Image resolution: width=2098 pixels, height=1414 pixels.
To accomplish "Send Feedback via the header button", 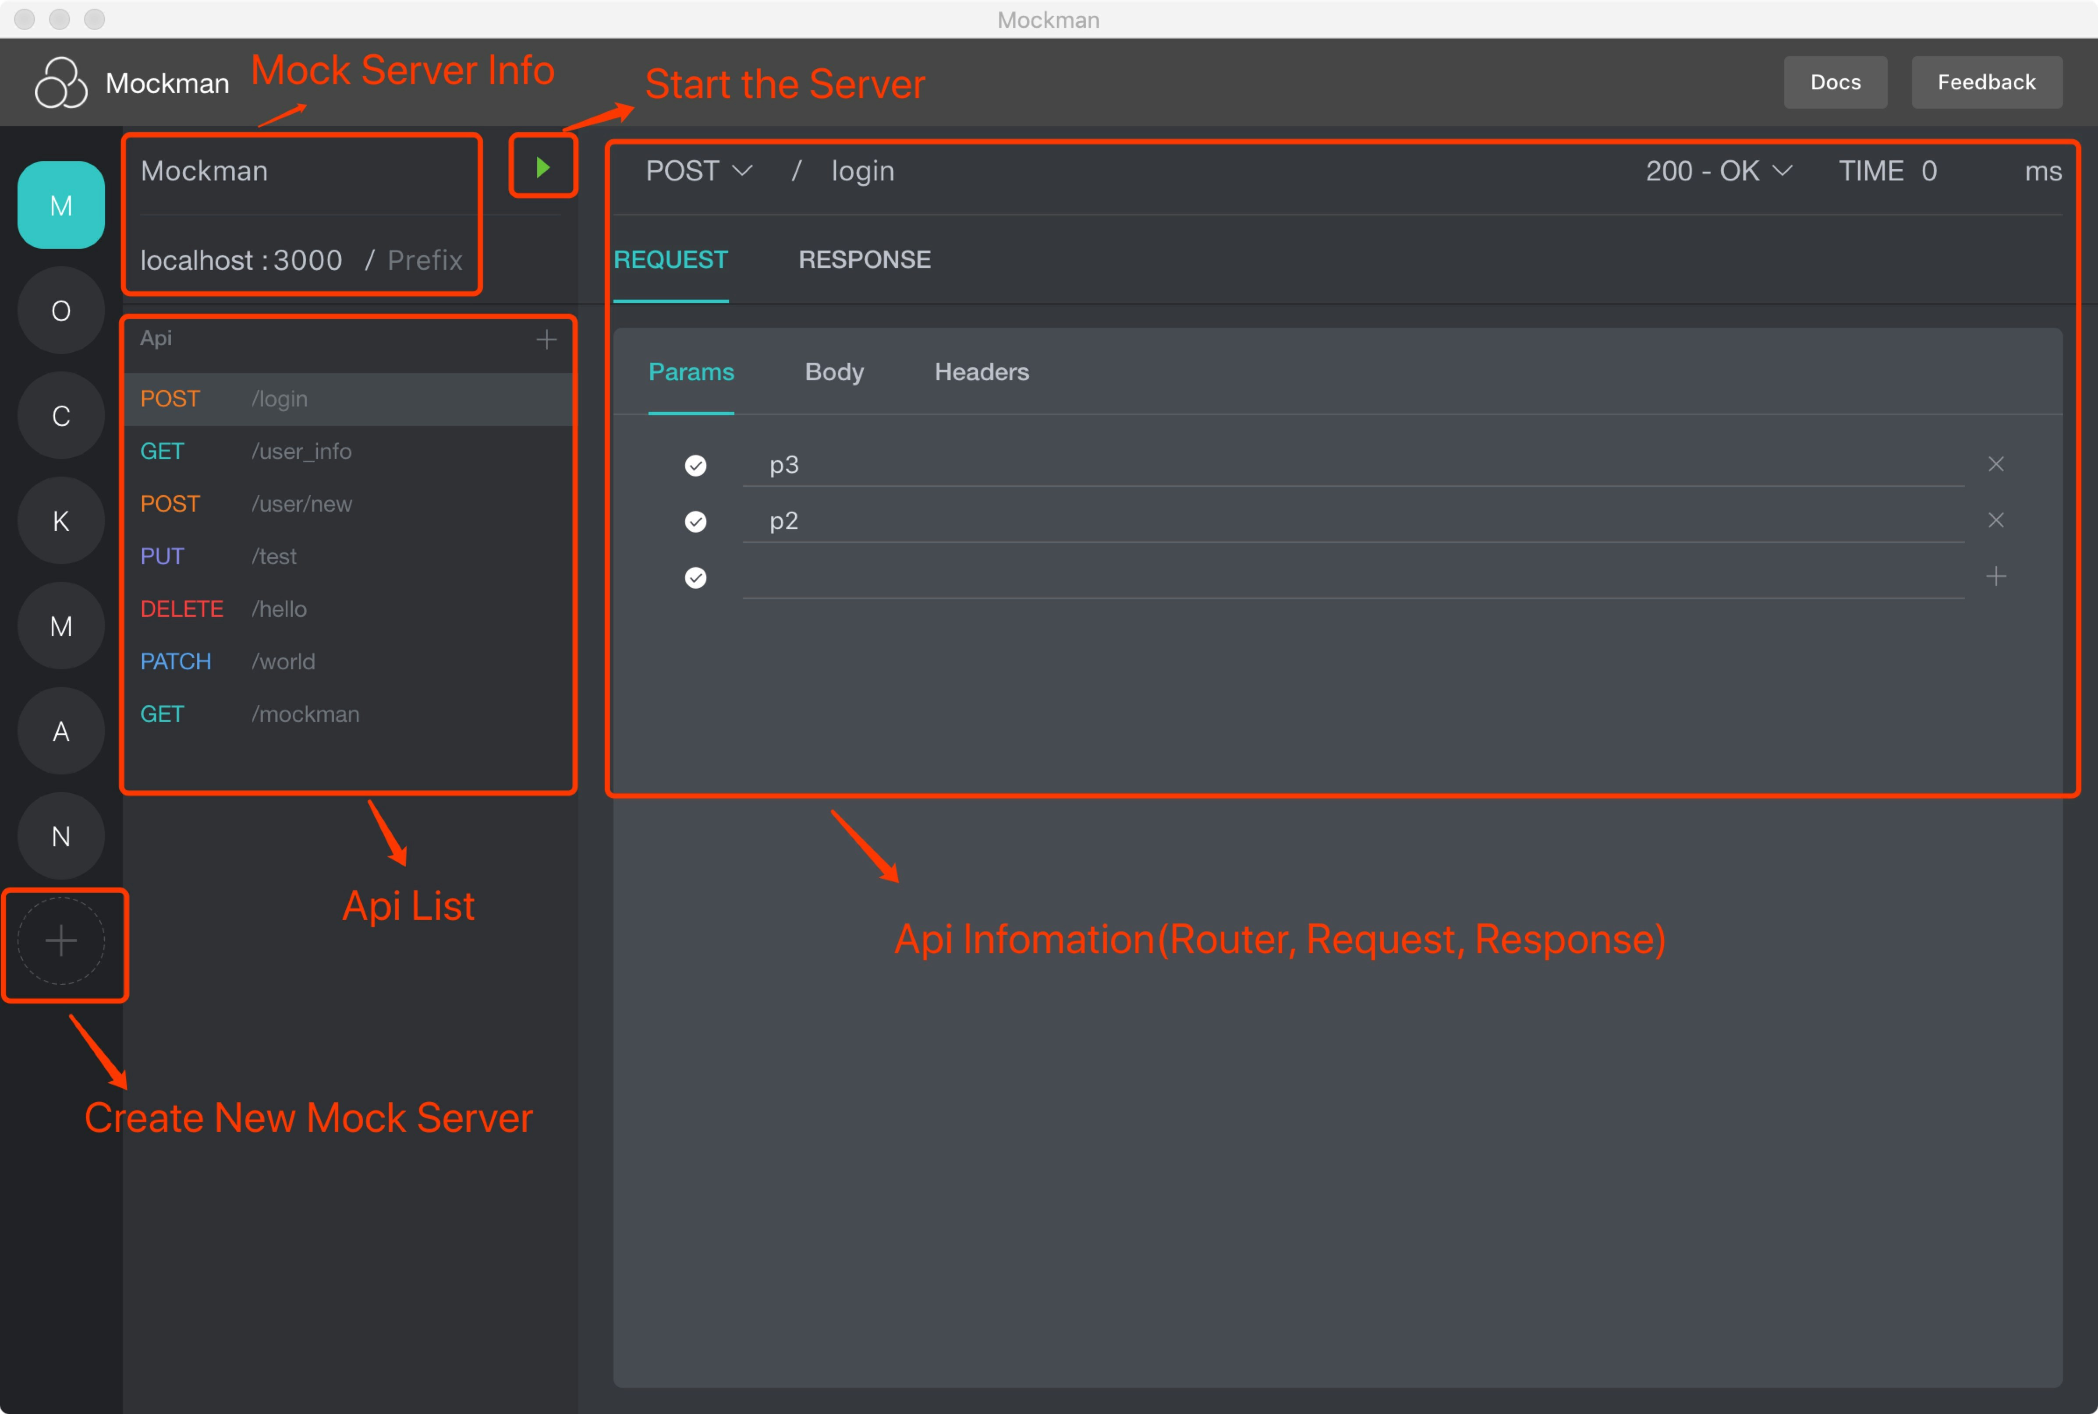I will point(1986,82).
